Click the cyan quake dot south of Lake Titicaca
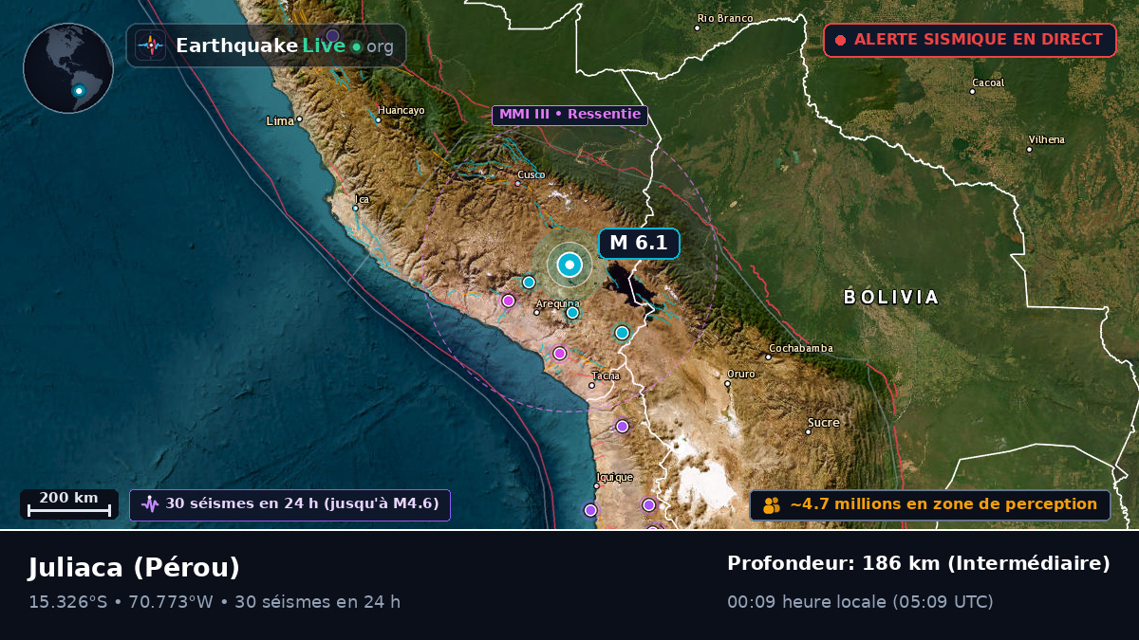This screenshot has height=640, width=1139. click(622, 332)
